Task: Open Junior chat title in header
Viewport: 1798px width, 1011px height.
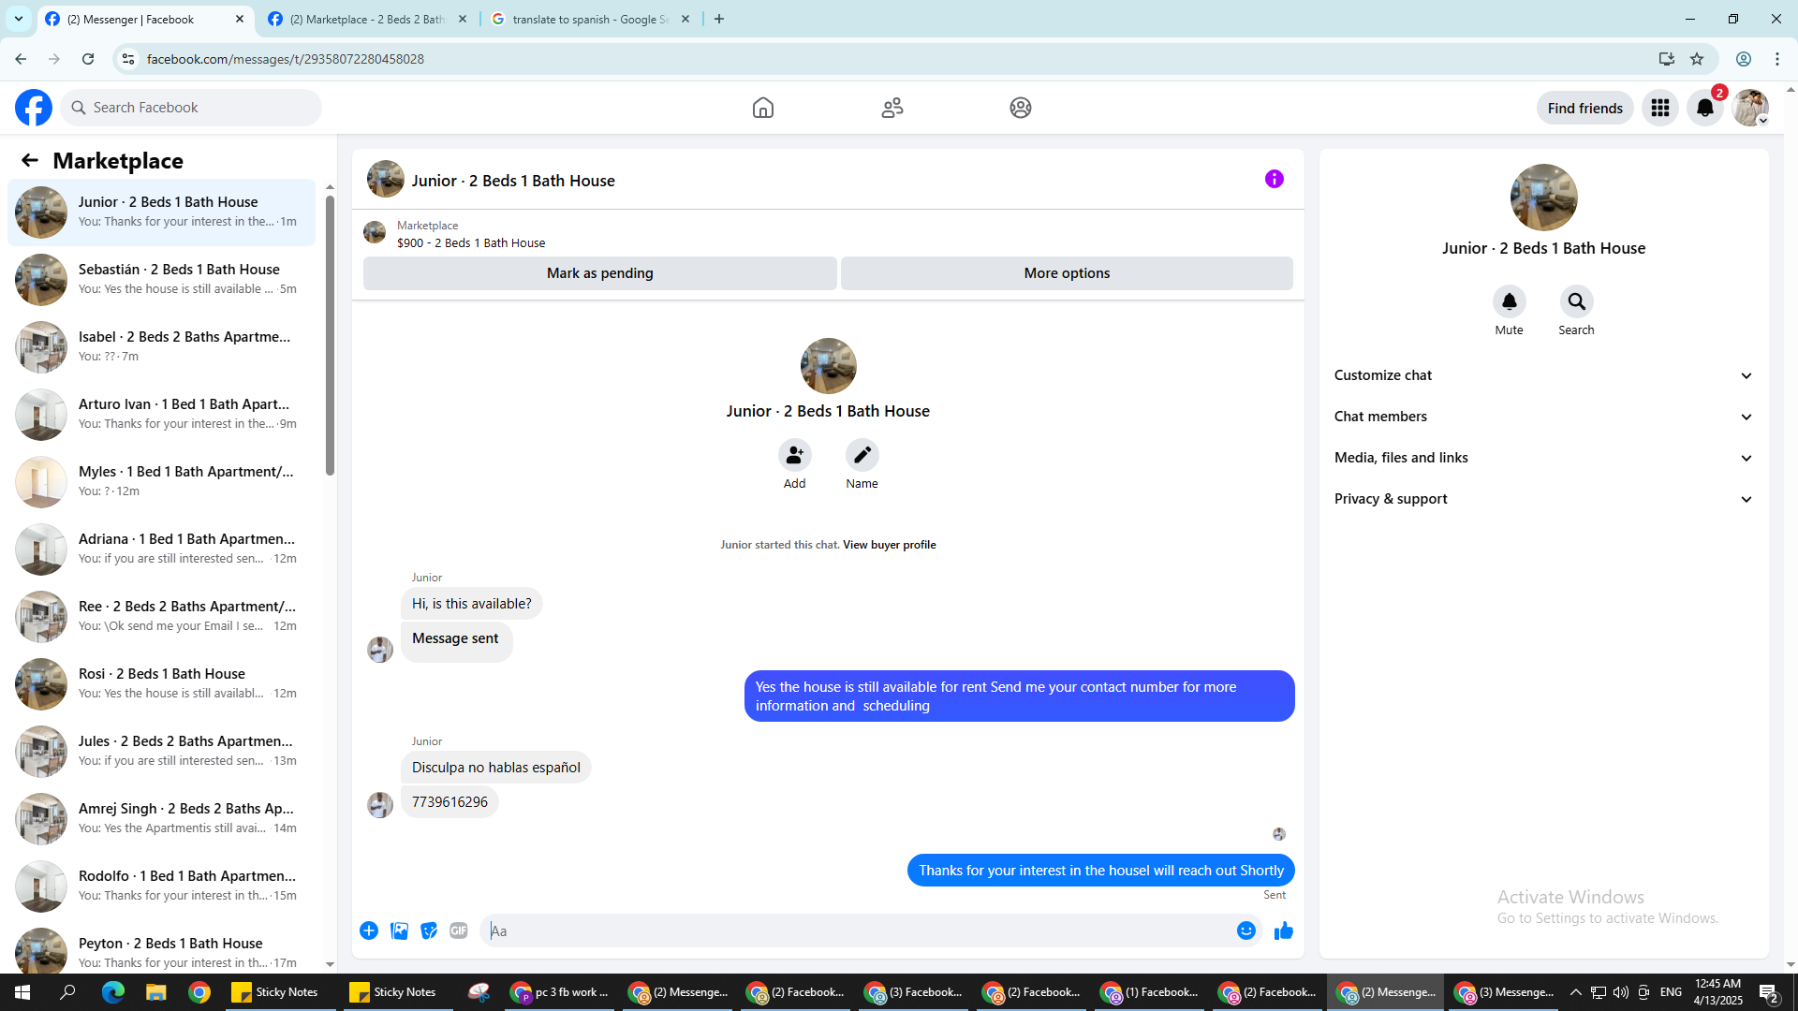Action: click(513, 181)
